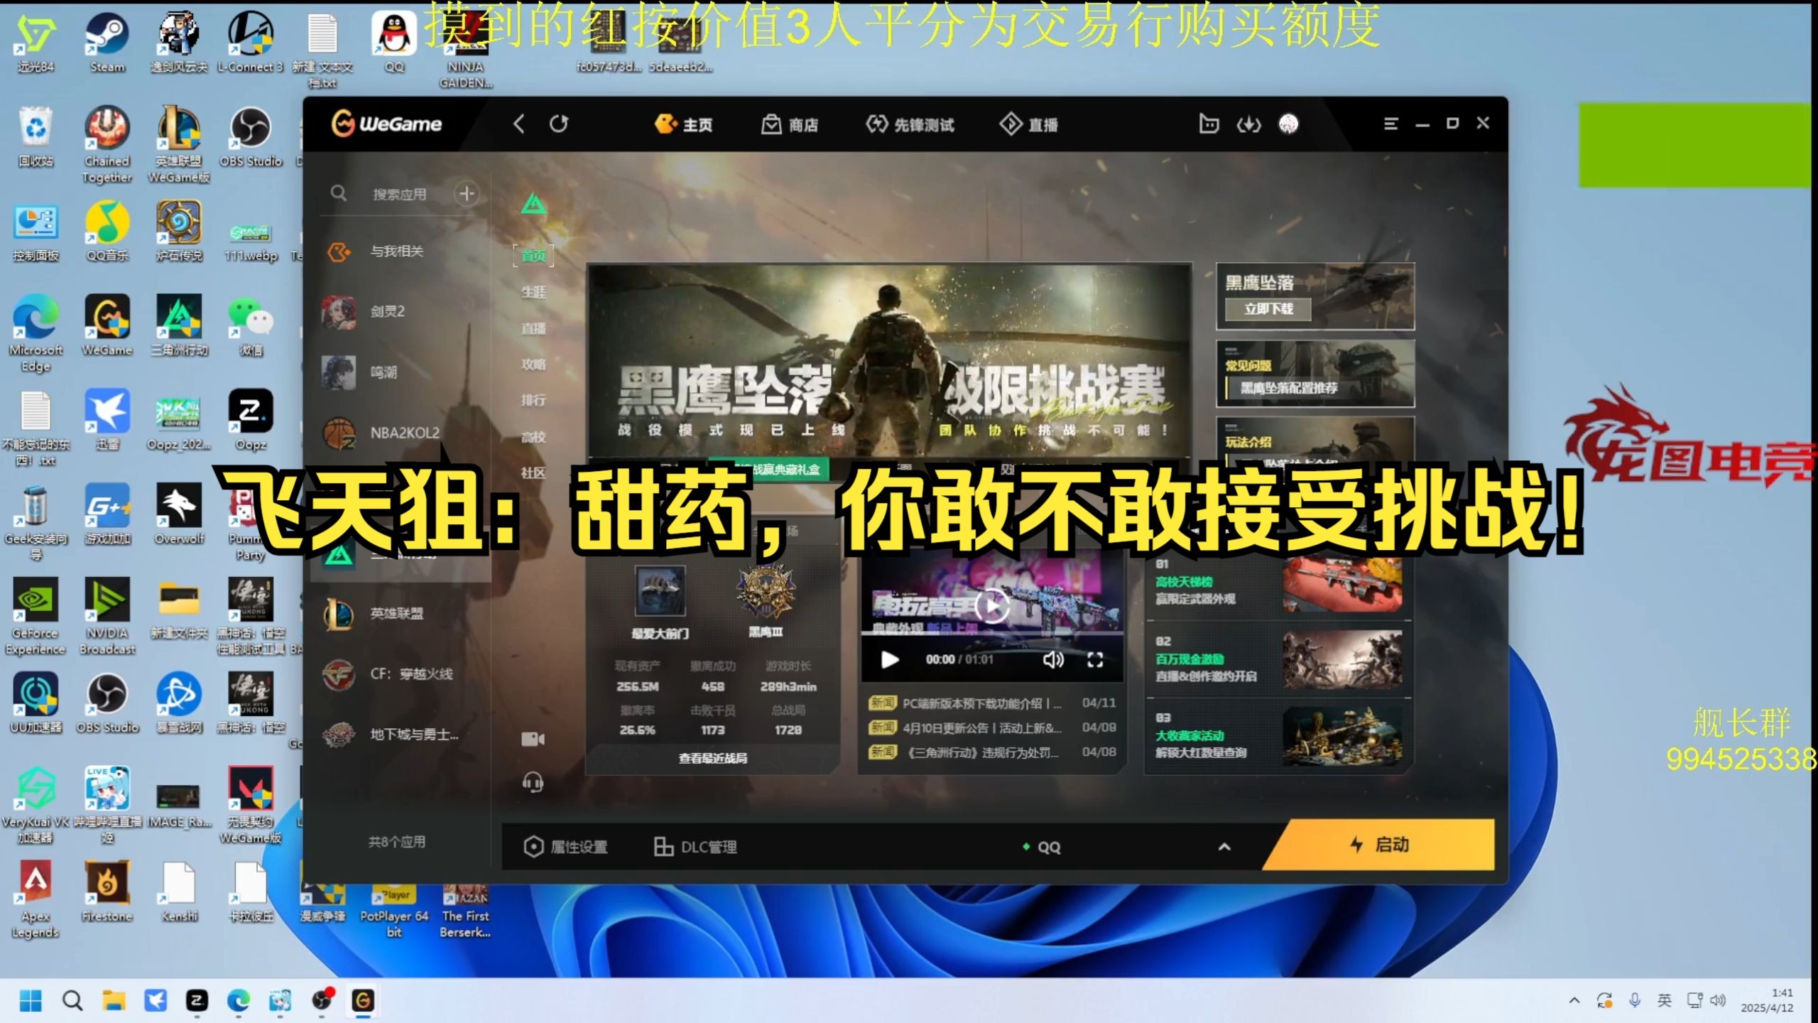Toggle video fullscreen

1095,660
